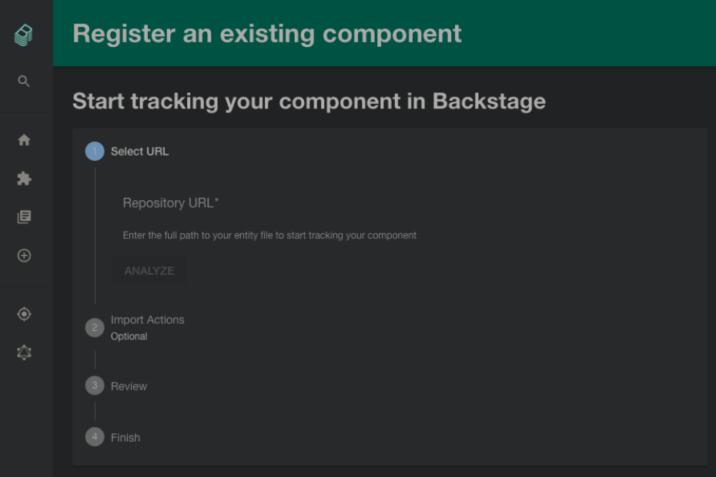716x477 pixels.
Task: Click the Register an existing component header
Action: pyautogui.click(x=266, y=33)
